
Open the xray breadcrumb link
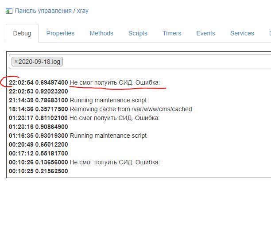click(83, 11)
